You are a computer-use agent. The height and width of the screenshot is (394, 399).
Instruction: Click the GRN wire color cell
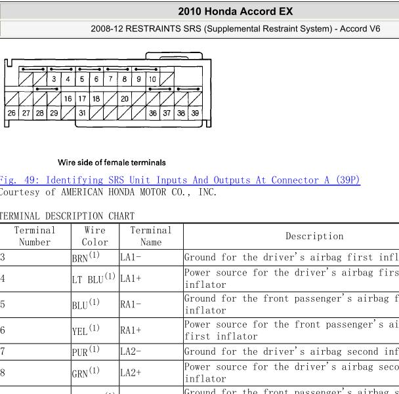(95, 373)
